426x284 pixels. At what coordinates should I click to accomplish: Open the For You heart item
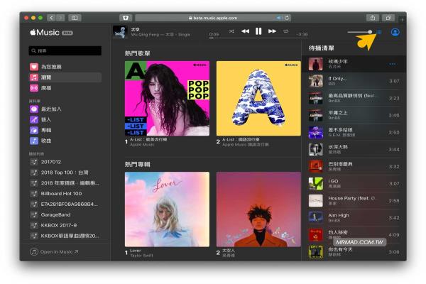[x=65, y=67]
